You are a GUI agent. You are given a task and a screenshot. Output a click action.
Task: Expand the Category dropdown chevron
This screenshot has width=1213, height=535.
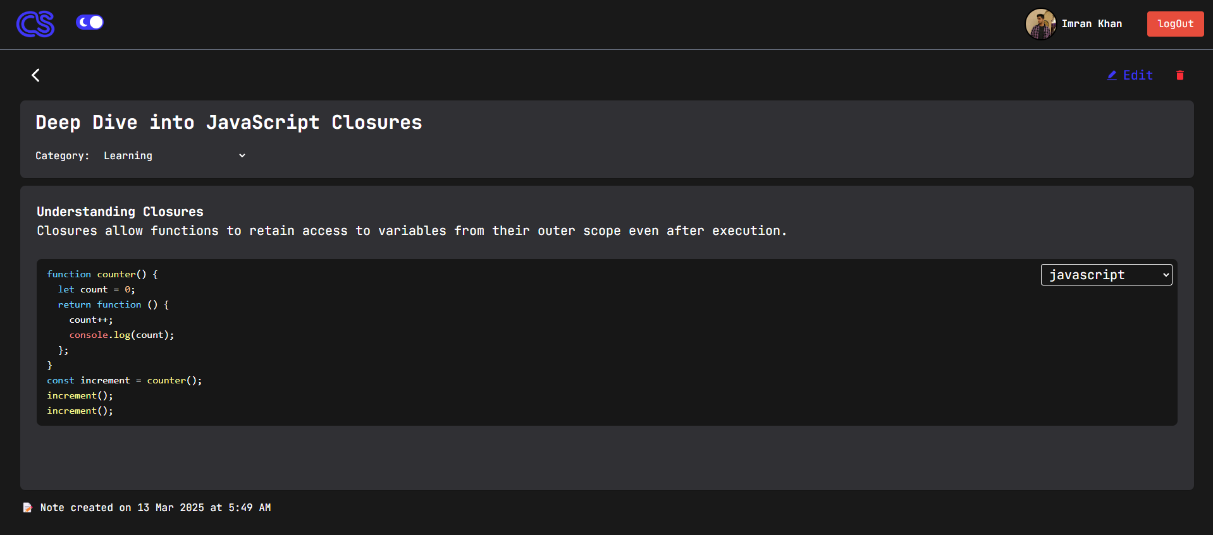(242, 155)
